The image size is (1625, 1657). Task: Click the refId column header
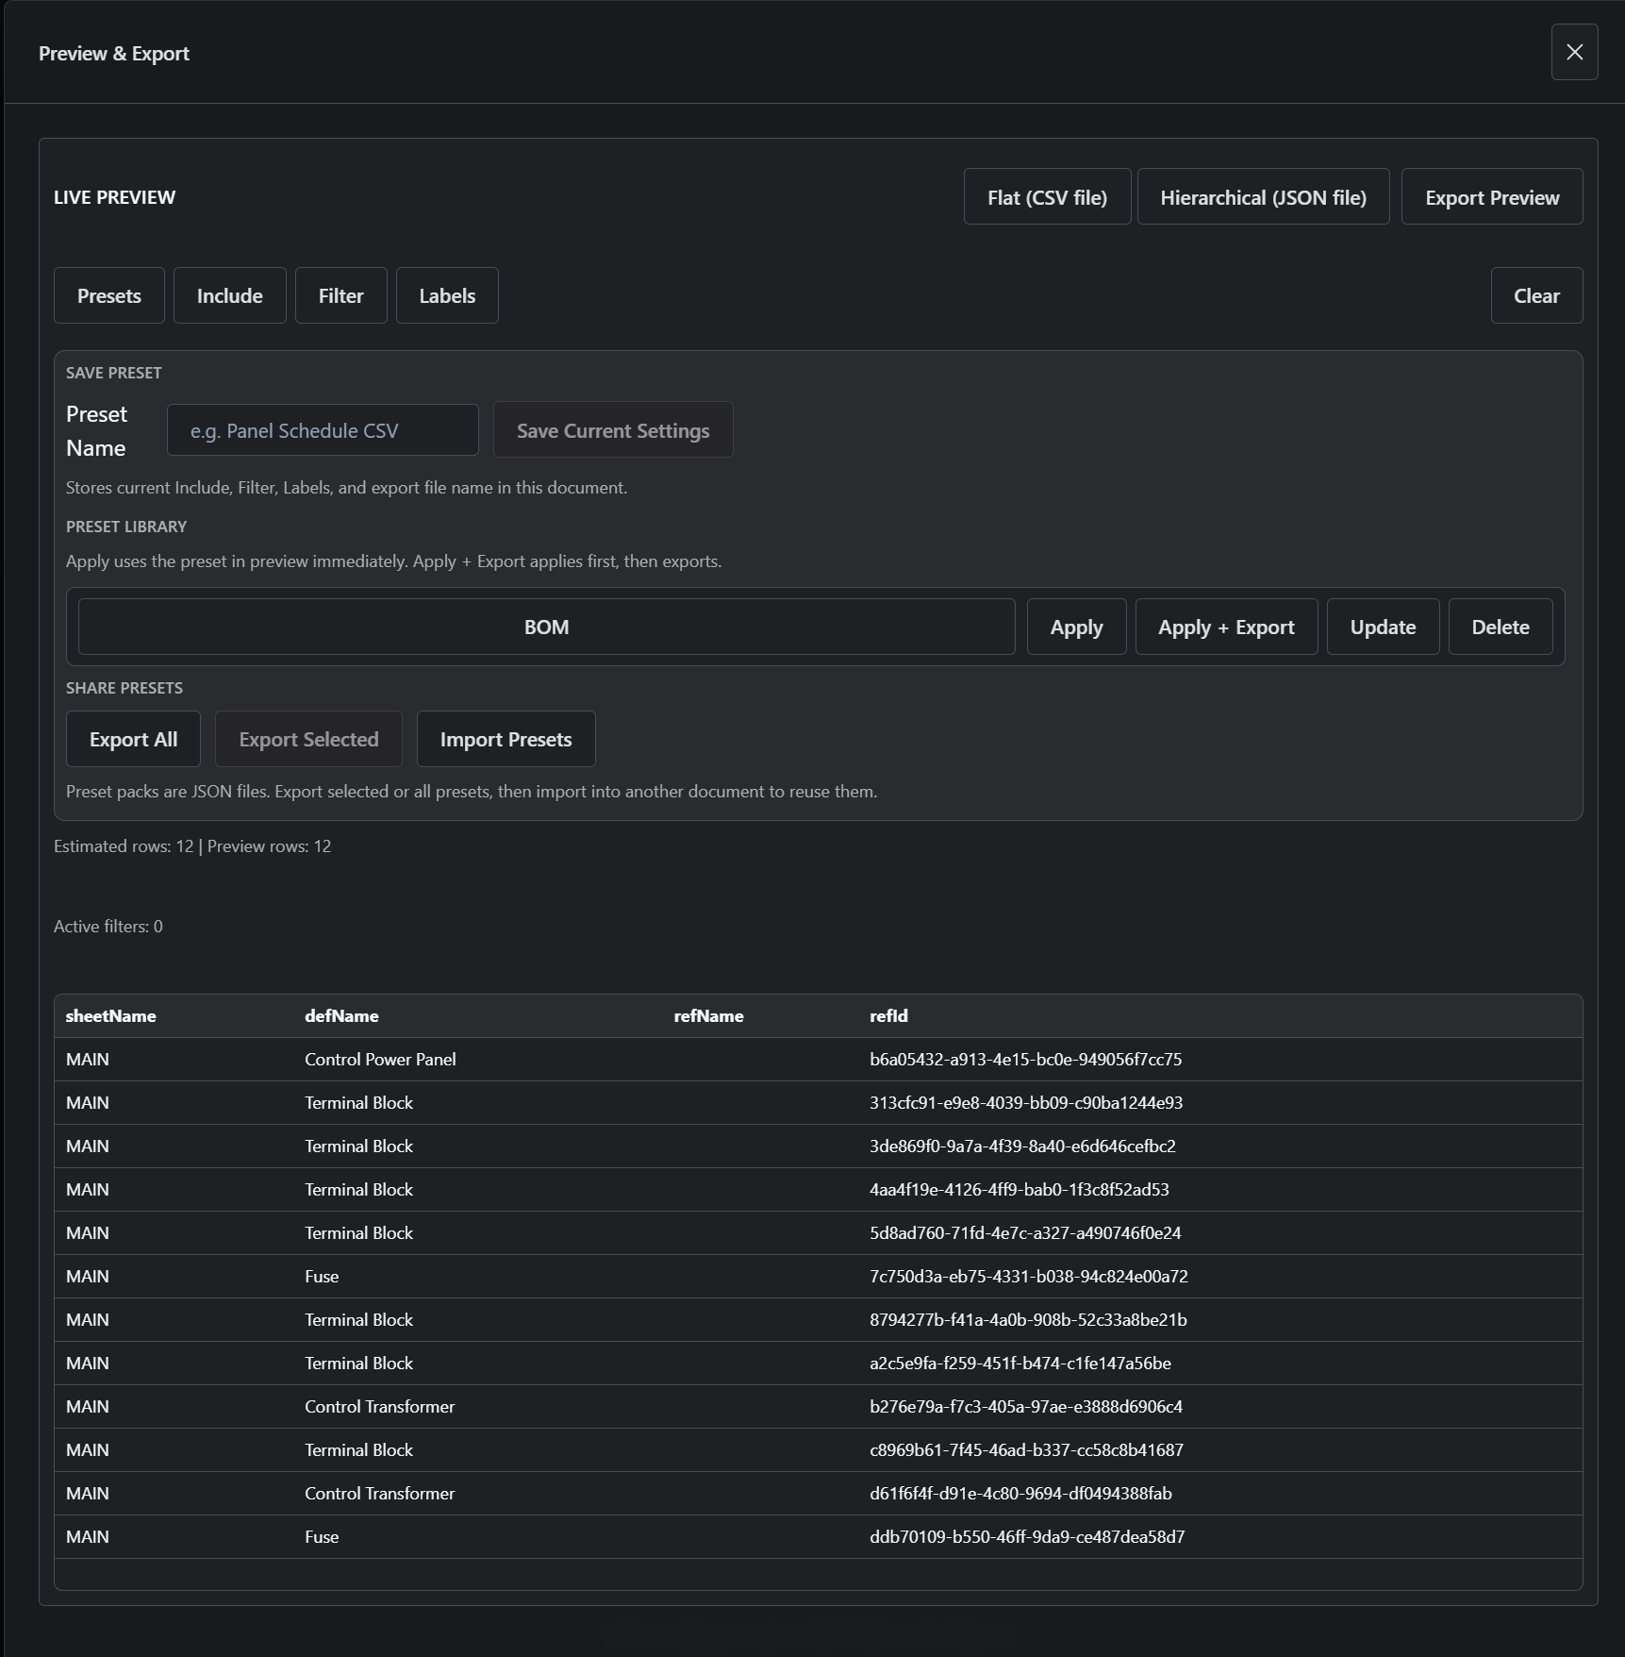pyautogui.click(x=888, y=1016)
